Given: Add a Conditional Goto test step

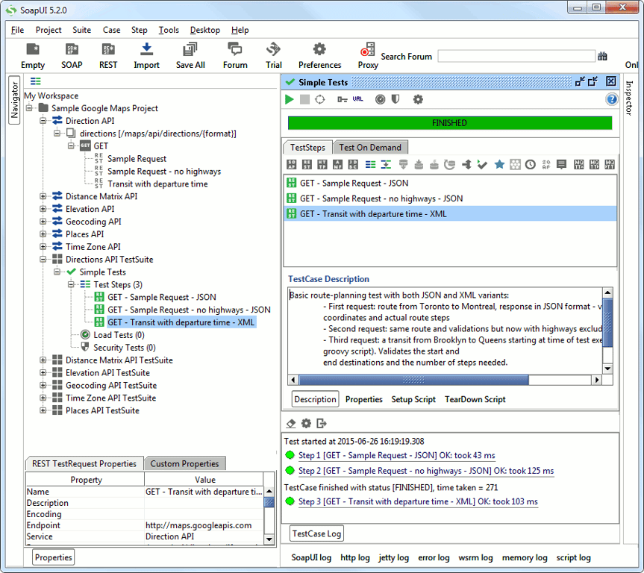Looking at the screenshot, I should 466,165.
